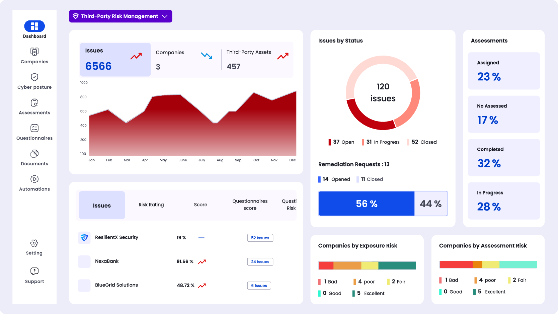This screenshot has width=558, height=314.
Task: Click the 19 % score for ResilientX Security
Action: click(181, 238)
